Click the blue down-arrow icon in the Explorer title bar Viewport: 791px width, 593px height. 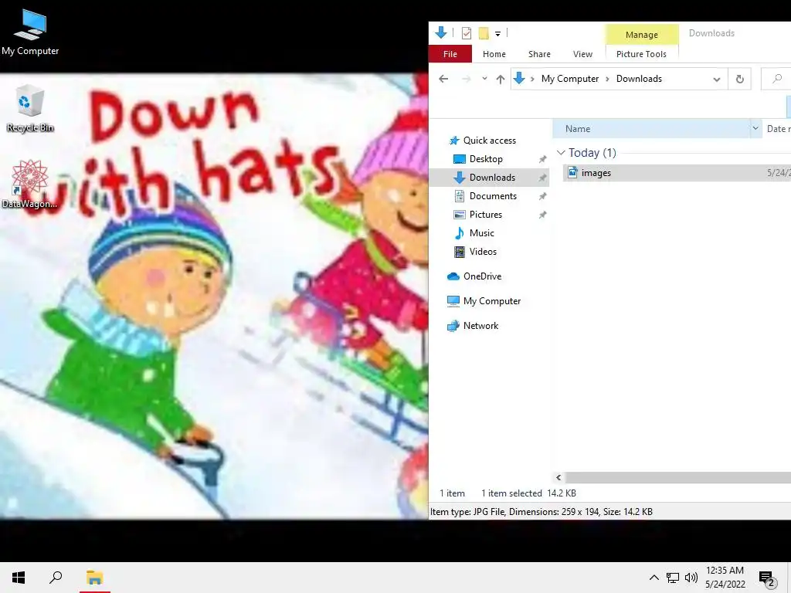[x=441, y=32]
